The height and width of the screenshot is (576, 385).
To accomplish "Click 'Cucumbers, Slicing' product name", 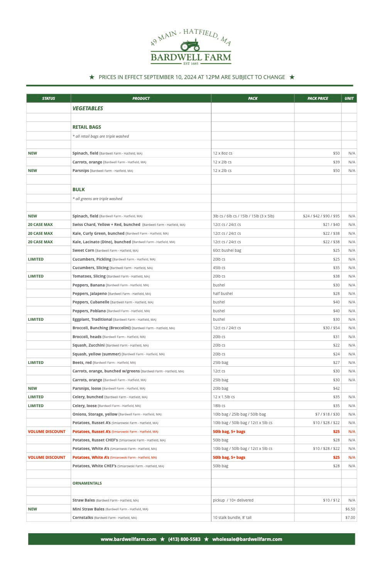I will (91, 268).
